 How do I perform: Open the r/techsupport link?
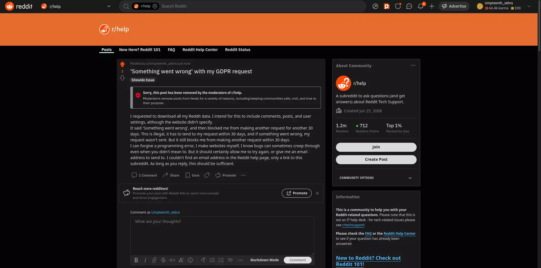[353, 225]
